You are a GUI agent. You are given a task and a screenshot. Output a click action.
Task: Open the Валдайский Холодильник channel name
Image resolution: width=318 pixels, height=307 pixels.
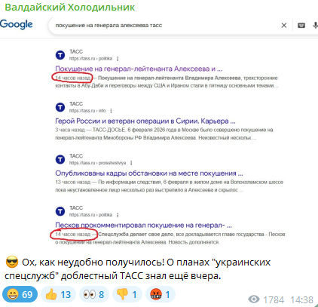click(x=70, y=8)
